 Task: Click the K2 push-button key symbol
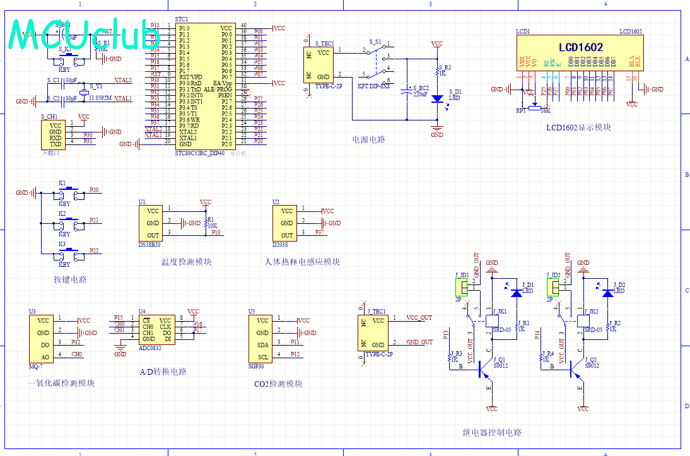coord(68,225)
